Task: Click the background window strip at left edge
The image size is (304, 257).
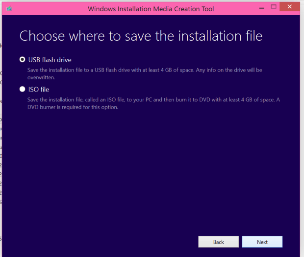Action: [x=1, y=147]
